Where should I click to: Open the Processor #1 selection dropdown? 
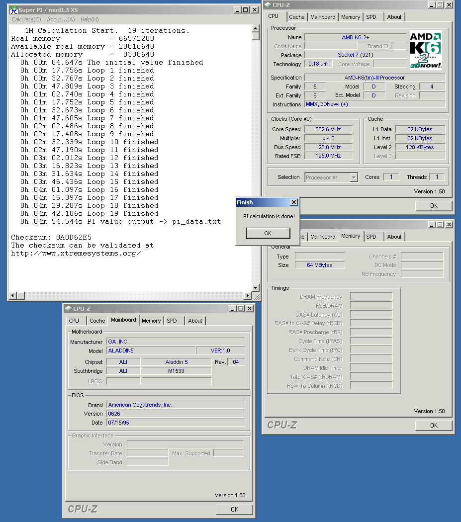tap(354, 177)
